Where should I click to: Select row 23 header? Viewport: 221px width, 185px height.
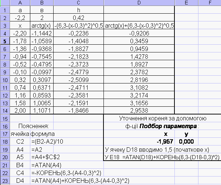(5, 181)
